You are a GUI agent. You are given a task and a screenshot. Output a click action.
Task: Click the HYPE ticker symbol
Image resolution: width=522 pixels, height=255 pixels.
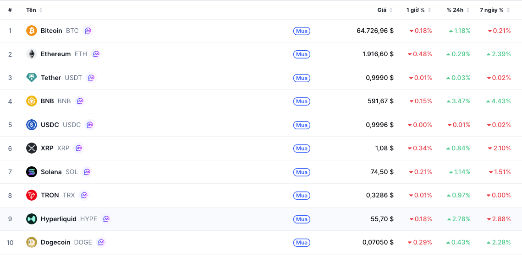pyautogui.click(x=88, y=219)
